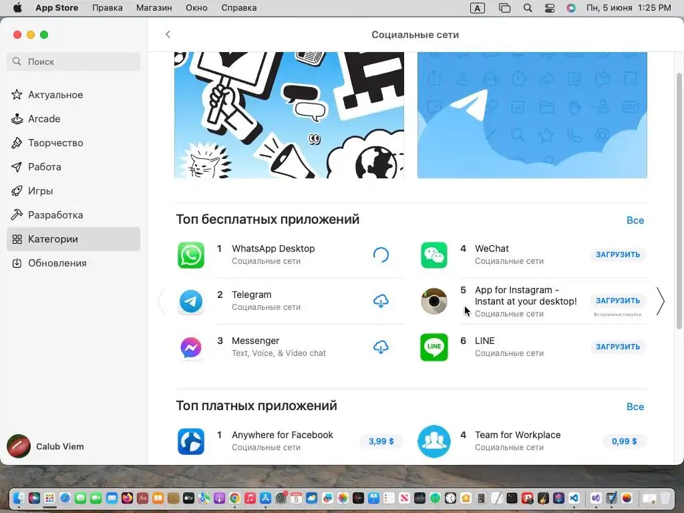Open Anywhere for Facebook app icon
This screenshot has width=684, height=513.
(191, 442)
